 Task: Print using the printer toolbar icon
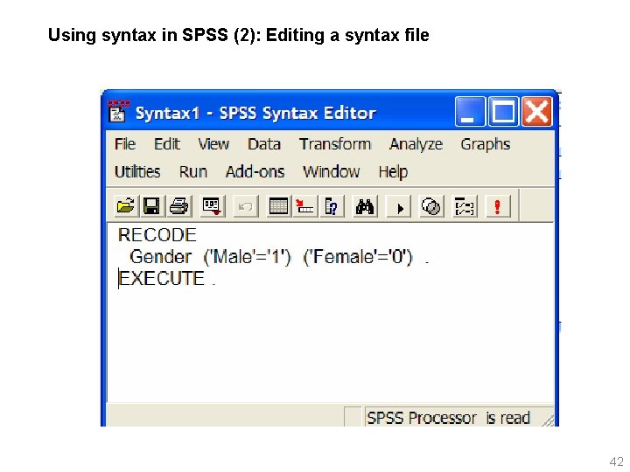click(178, 206)
